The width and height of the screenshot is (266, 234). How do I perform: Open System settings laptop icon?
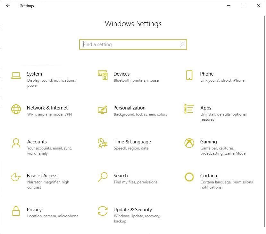16,76
